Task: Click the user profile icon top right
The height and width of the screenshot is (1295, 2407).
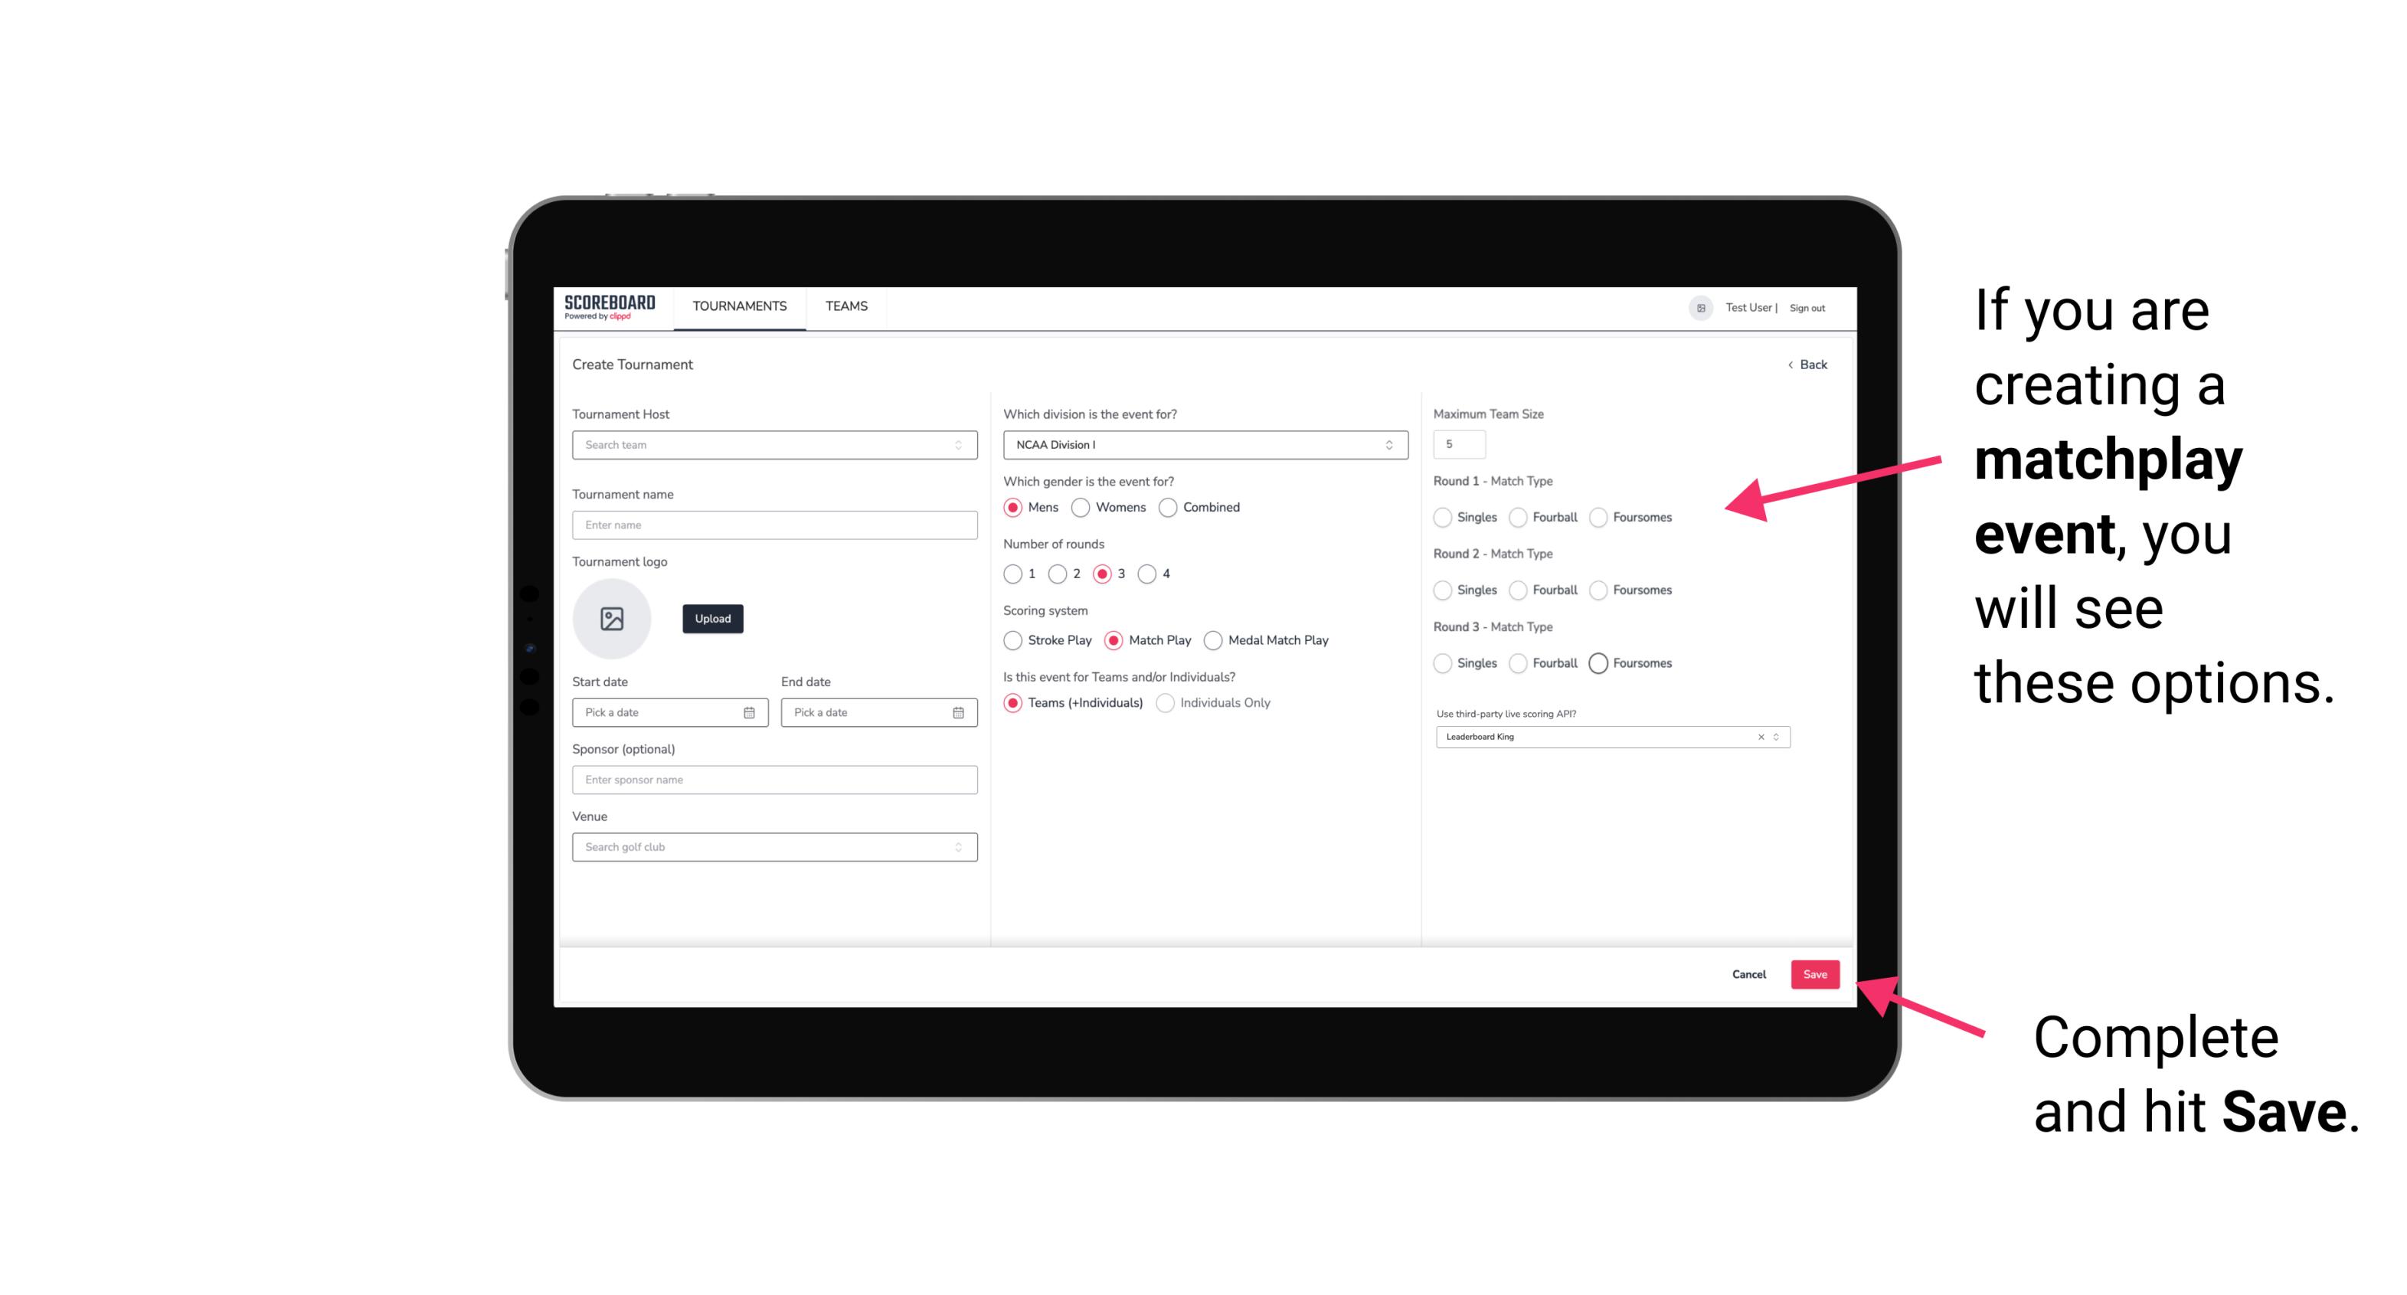Action: pyautogui.click(x=1698, y=306)
